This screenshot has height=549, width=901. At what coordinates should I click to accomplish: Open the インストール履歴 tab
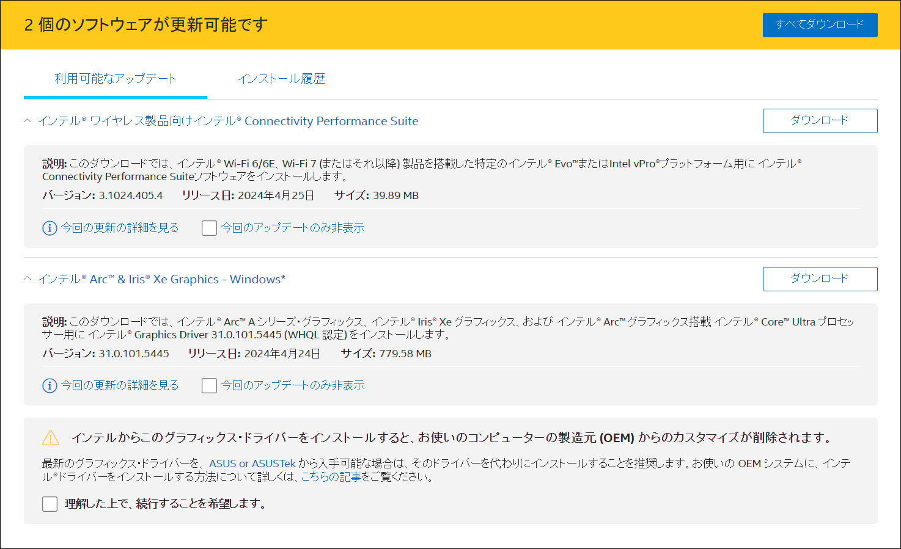[281, 79]
